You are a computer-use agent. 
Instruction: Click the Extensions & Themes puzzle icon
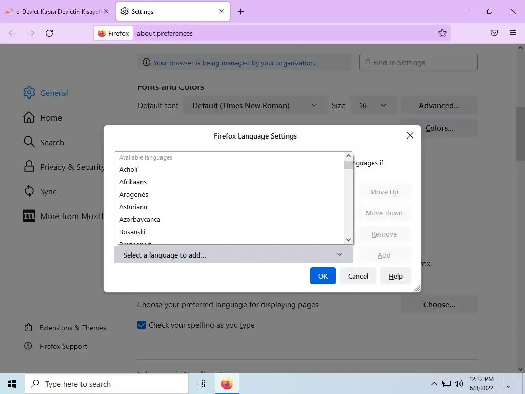point(29,327)
